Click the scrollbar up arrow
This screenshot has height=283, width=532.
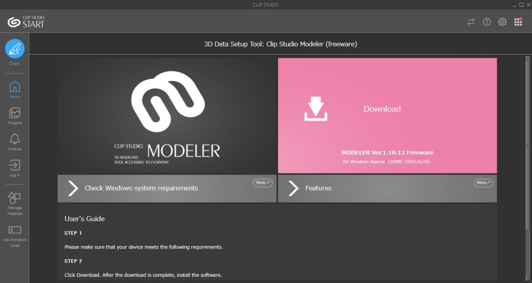[528, 59]
